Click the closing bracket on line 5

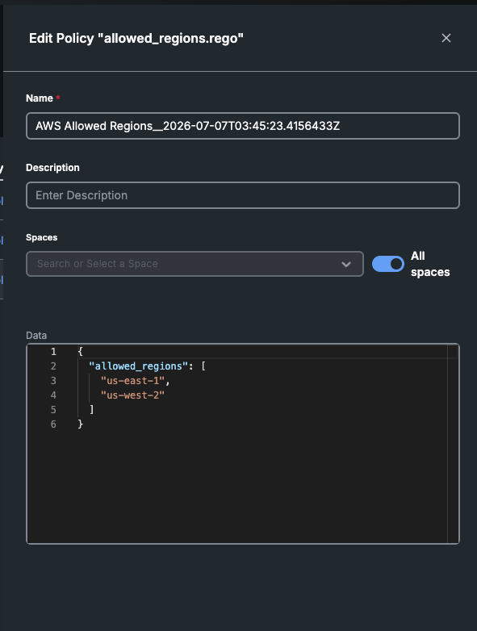point(92,410)
